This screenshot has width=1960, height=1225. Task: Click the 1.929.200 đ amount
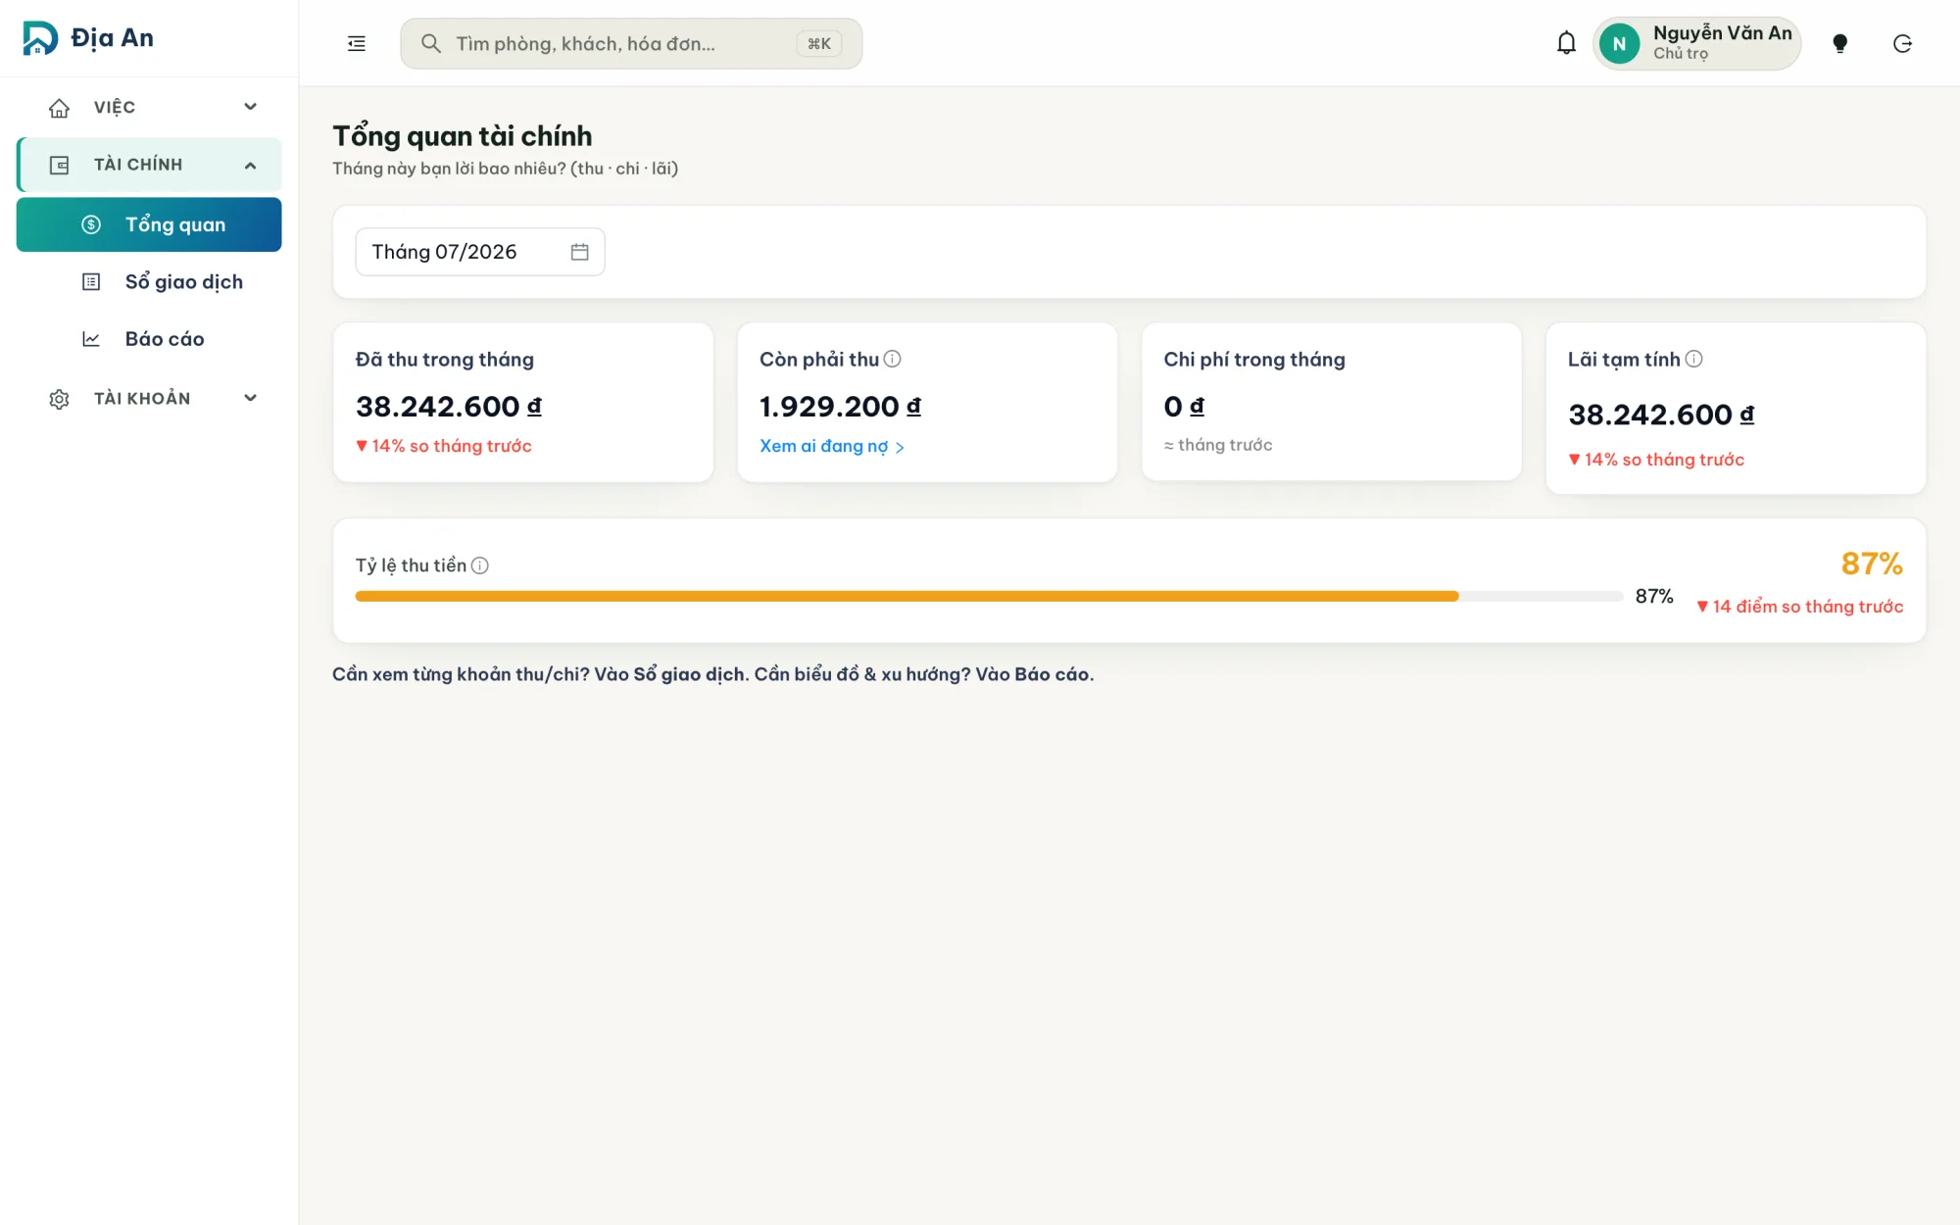tap(840, 407)
